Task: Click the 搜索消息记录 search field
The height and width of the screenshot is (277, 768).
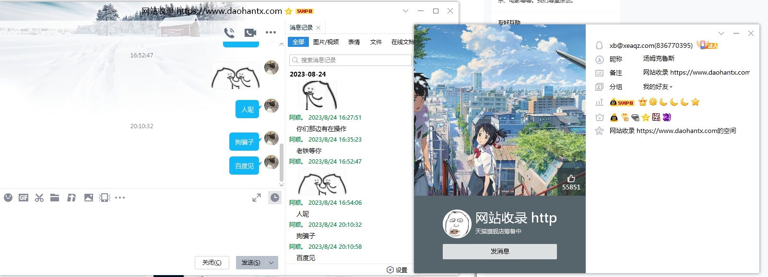Action: (351, 60)
